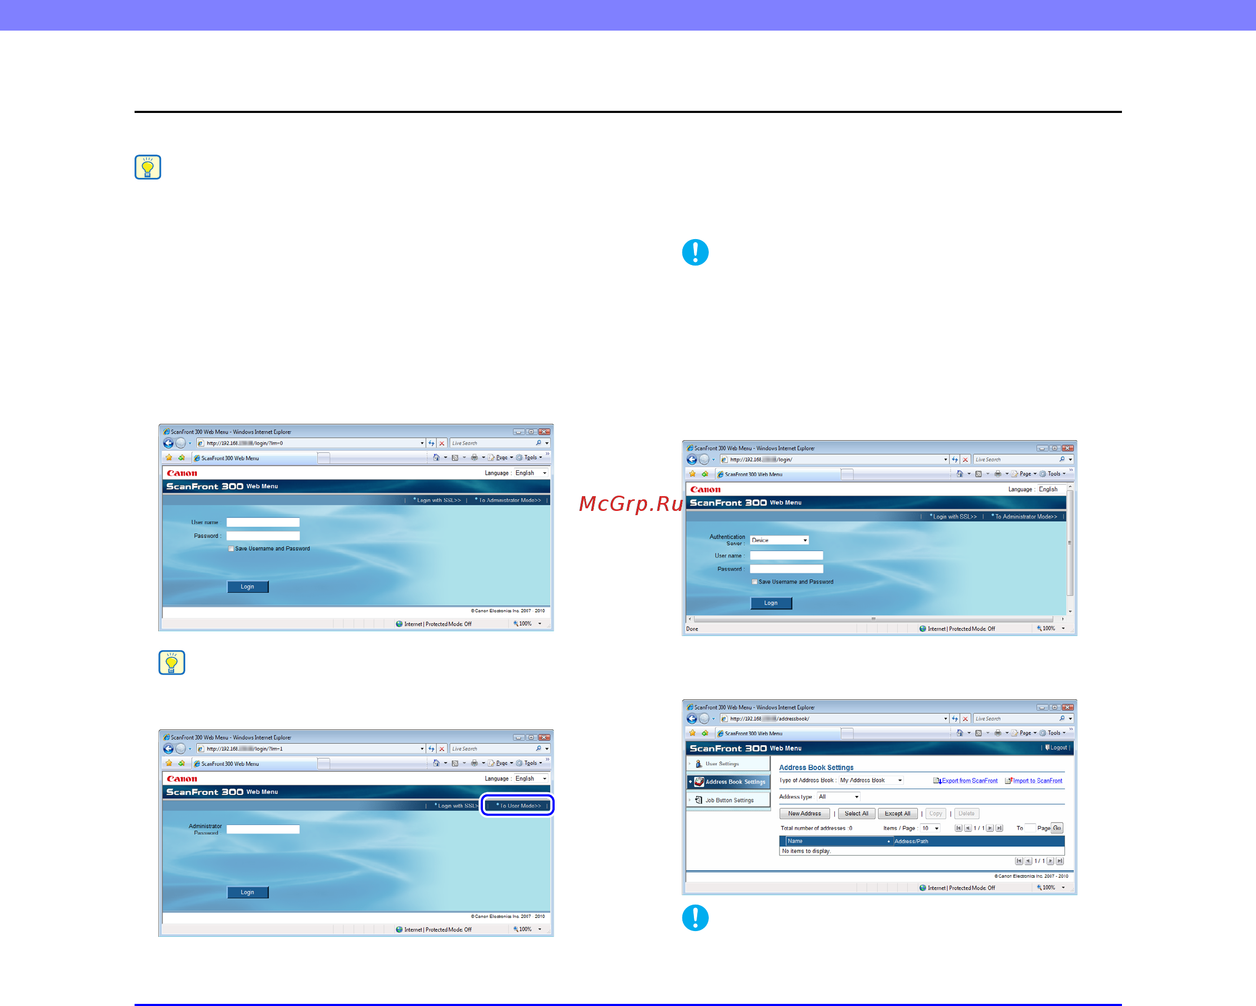
Task: Click Login button in Administrator Password window
Action: tap(248, 892)
